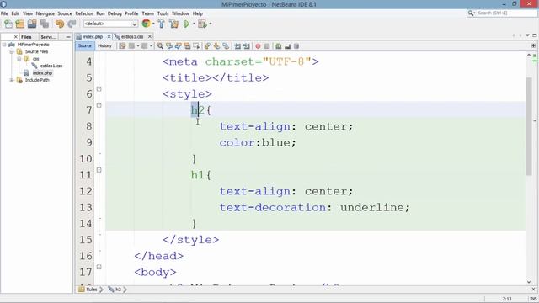Click the Redo arrow icon

pos(72,24)
